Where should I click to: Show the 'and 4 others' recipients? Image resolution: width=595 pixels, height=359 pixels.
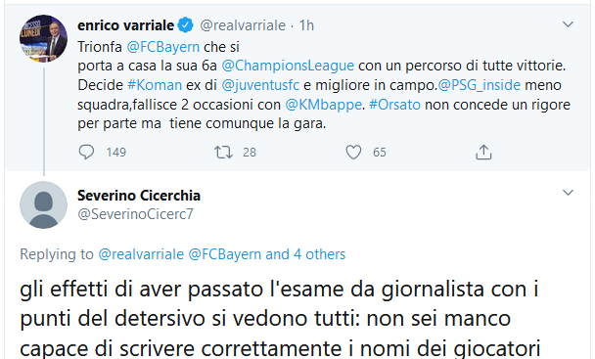[305, 254]
